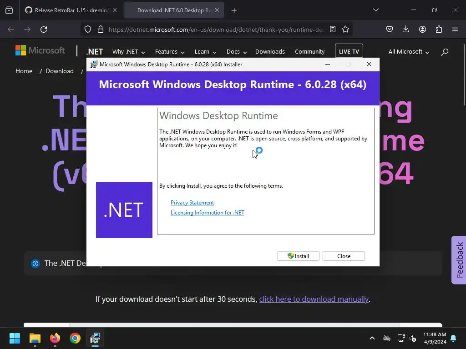The image size is (466, 349).
Task: Open the browser downloads panel
Action: pyautogui.click(x=405, y=29)
